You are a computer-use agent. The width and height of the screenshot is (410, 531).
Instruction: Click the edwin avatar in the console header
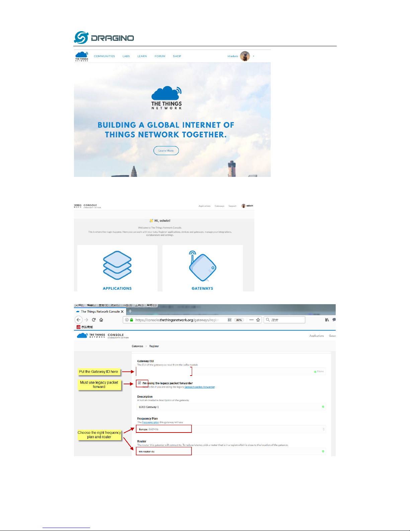[244, 206]
